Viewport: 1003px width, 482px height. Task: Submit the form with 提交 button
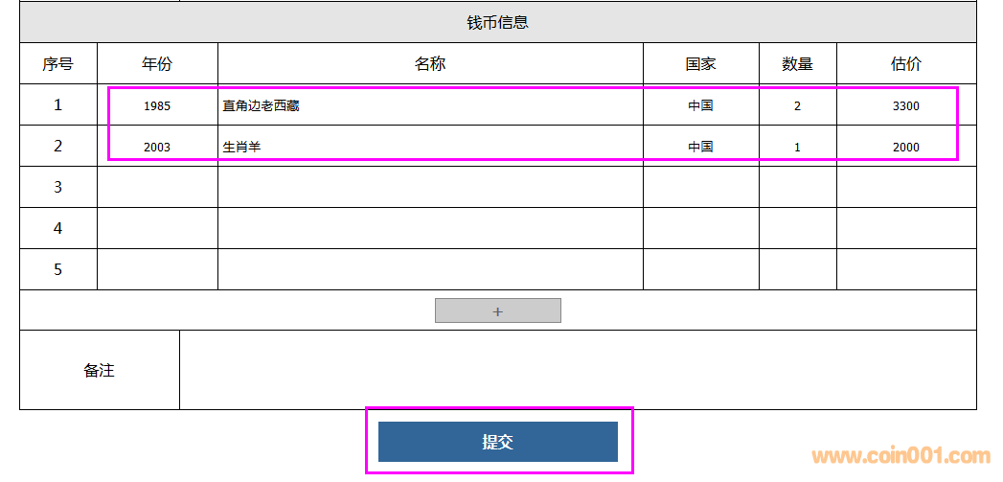pyautogui.click(x=497, y=442)
